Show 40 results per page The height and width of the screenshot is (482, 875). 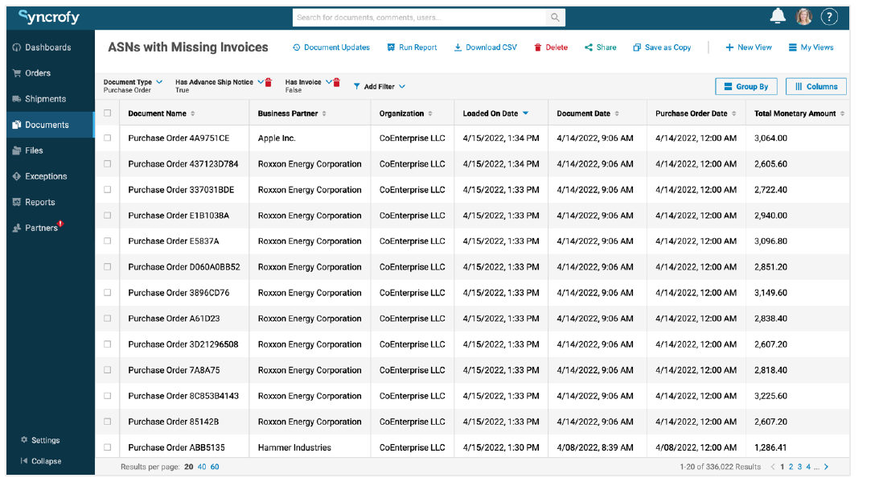201,467
